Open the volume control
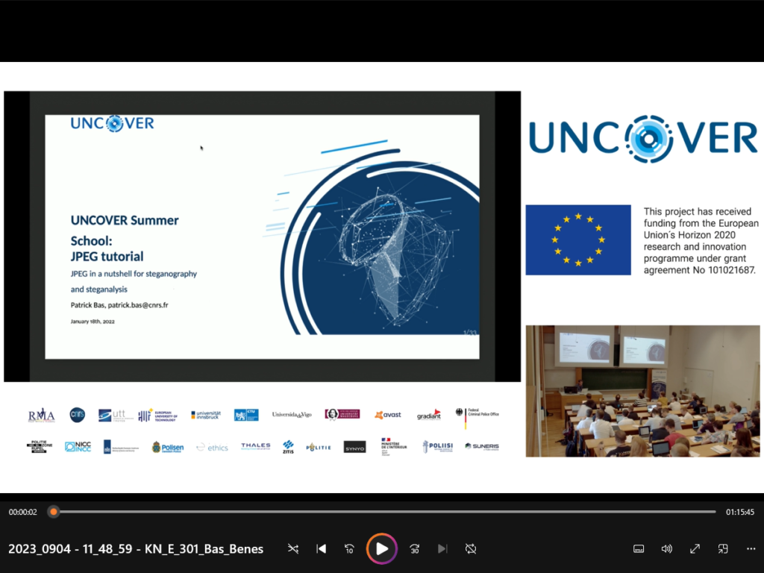 click(666, 549)
